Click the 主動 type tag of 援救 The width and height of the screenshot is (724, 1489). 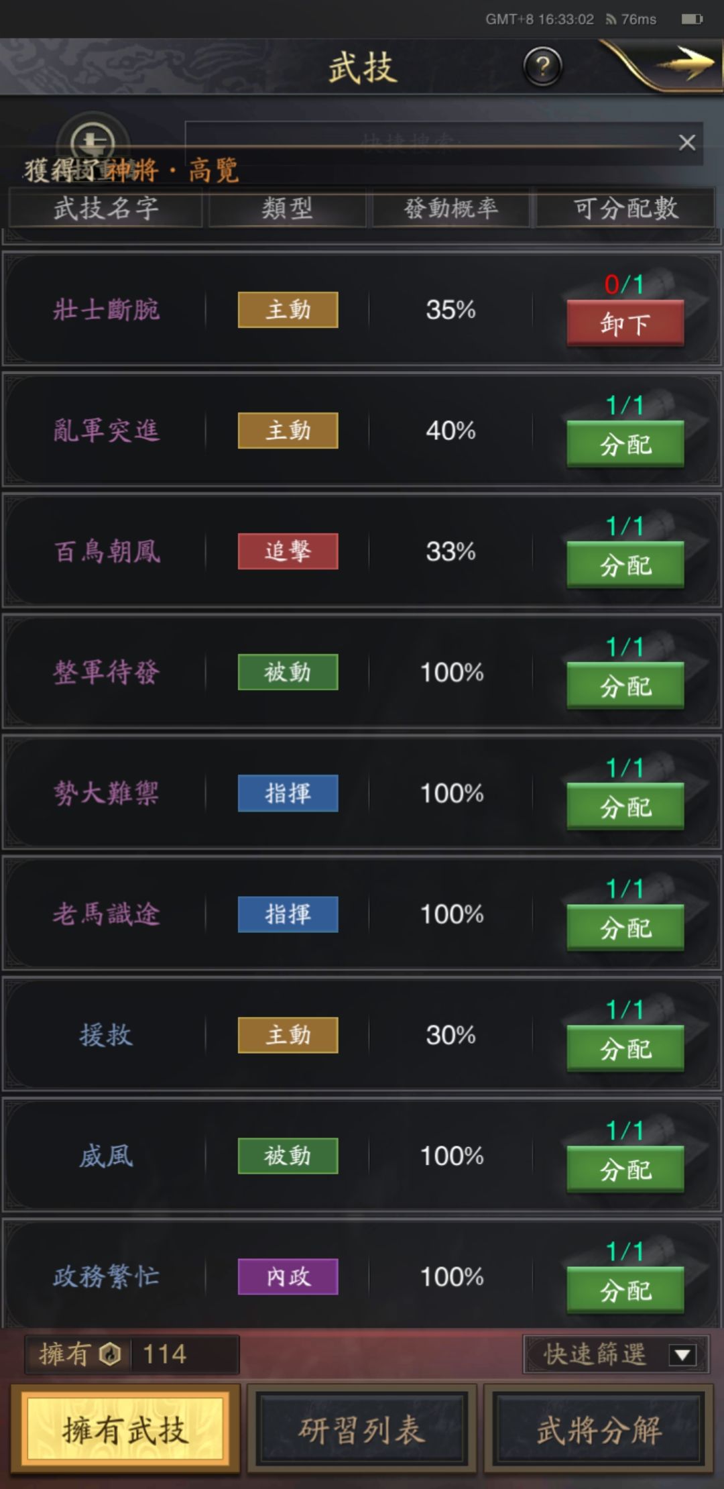click(288, 1035)
